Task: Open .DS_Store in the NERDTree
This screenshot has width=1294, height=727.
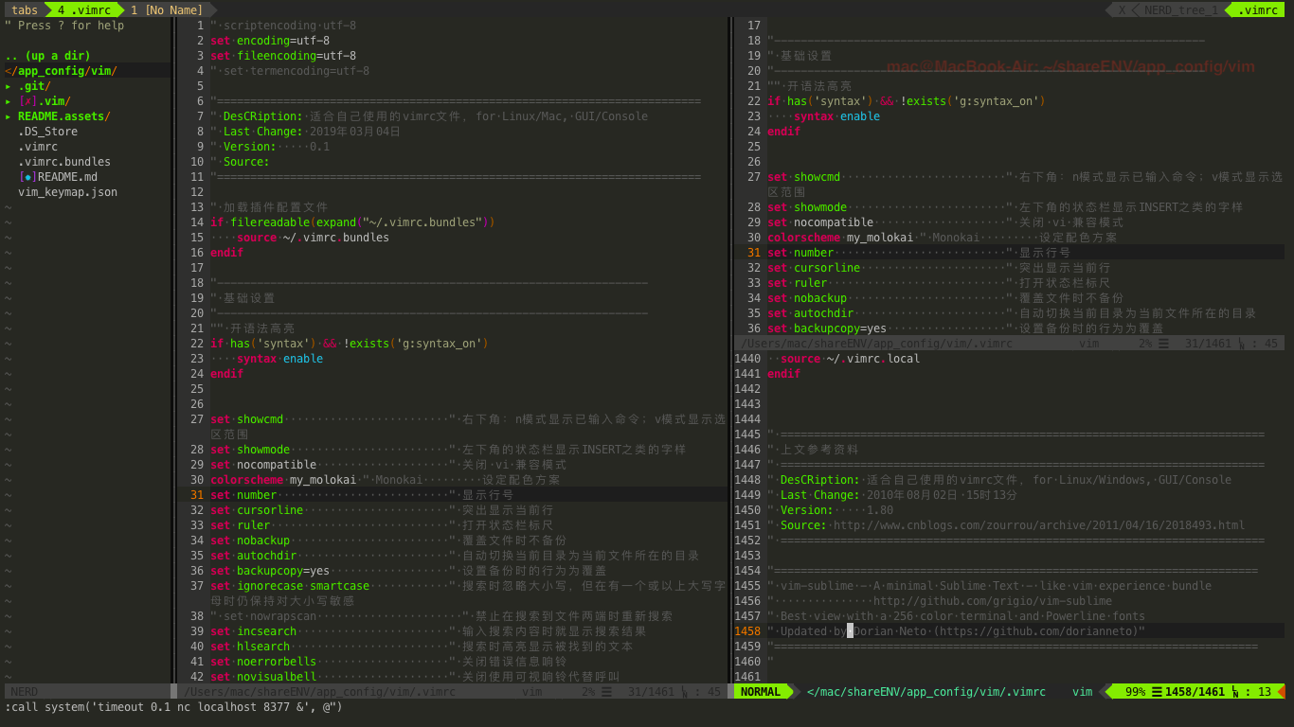Action: coord(47,132)
